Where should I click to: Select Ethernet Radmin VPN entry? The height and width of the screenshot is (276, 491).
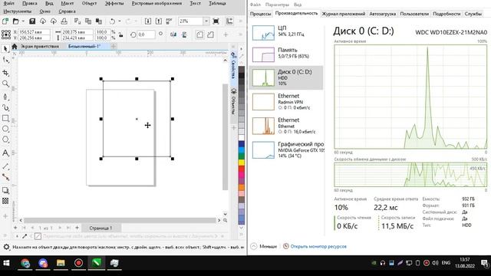286,102
